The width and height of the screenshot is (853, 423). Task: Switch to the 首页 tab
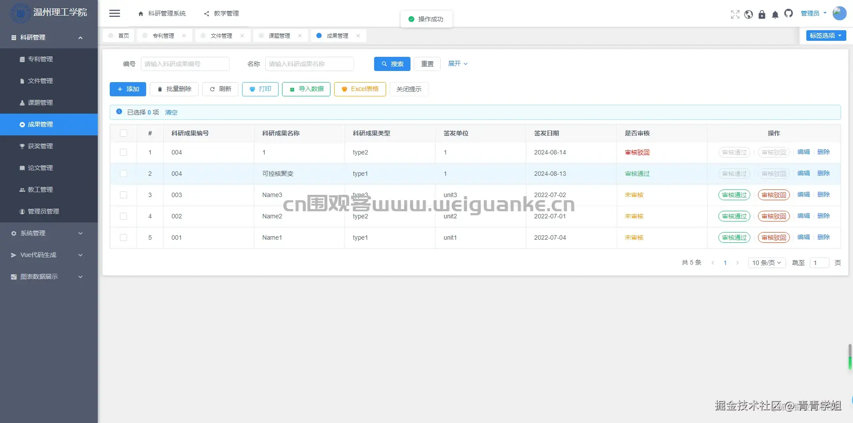tap(119, 36)
